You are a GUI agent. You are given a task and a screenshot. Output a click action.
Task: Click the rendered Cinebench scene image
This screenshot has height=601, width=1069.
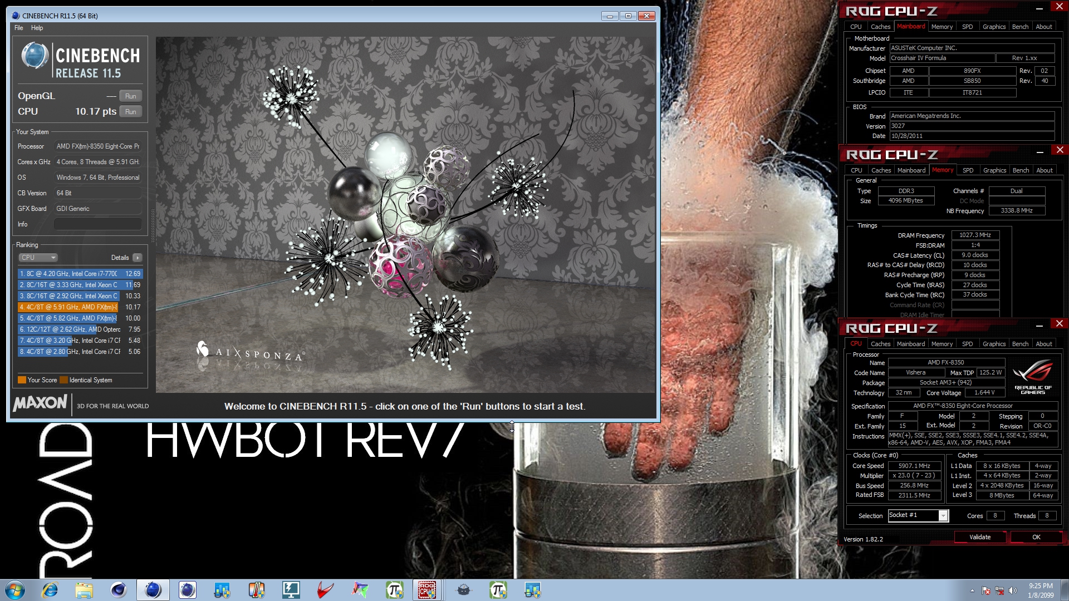coord(405,215)
